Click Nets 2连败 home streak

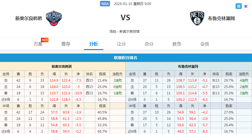(244, 87)
